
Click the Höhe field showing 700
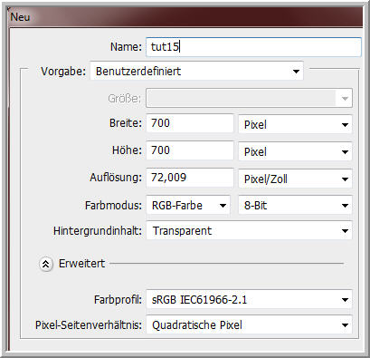click(190, 150)
